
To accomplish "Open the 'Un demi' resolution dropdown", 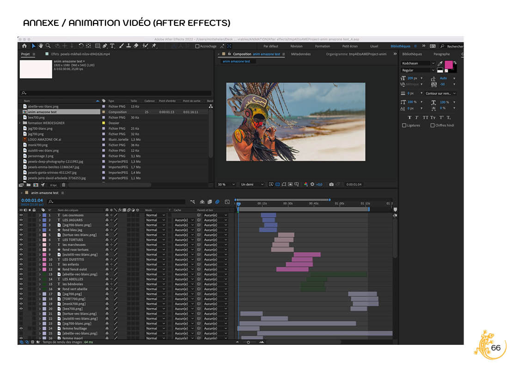I will [252, 184].
